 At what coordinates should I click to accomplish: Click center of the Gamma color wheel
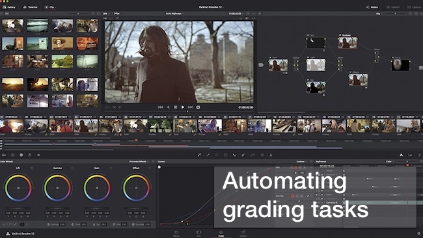[57, 188]
